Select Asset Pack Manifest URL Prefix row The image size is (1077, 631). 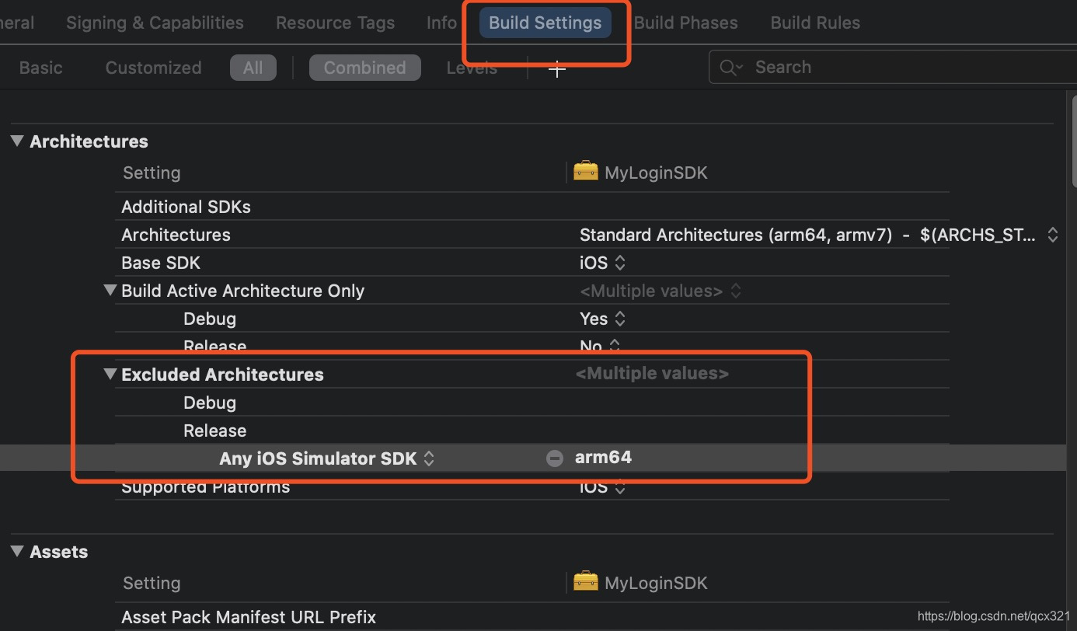532,617
